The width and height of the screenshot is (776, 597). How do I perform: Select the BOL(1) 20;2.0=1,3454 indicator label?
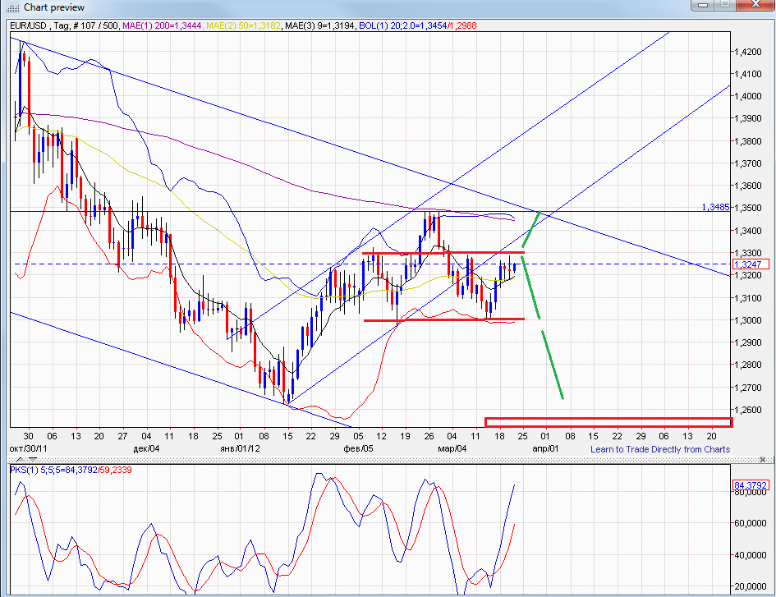point(403,25)
